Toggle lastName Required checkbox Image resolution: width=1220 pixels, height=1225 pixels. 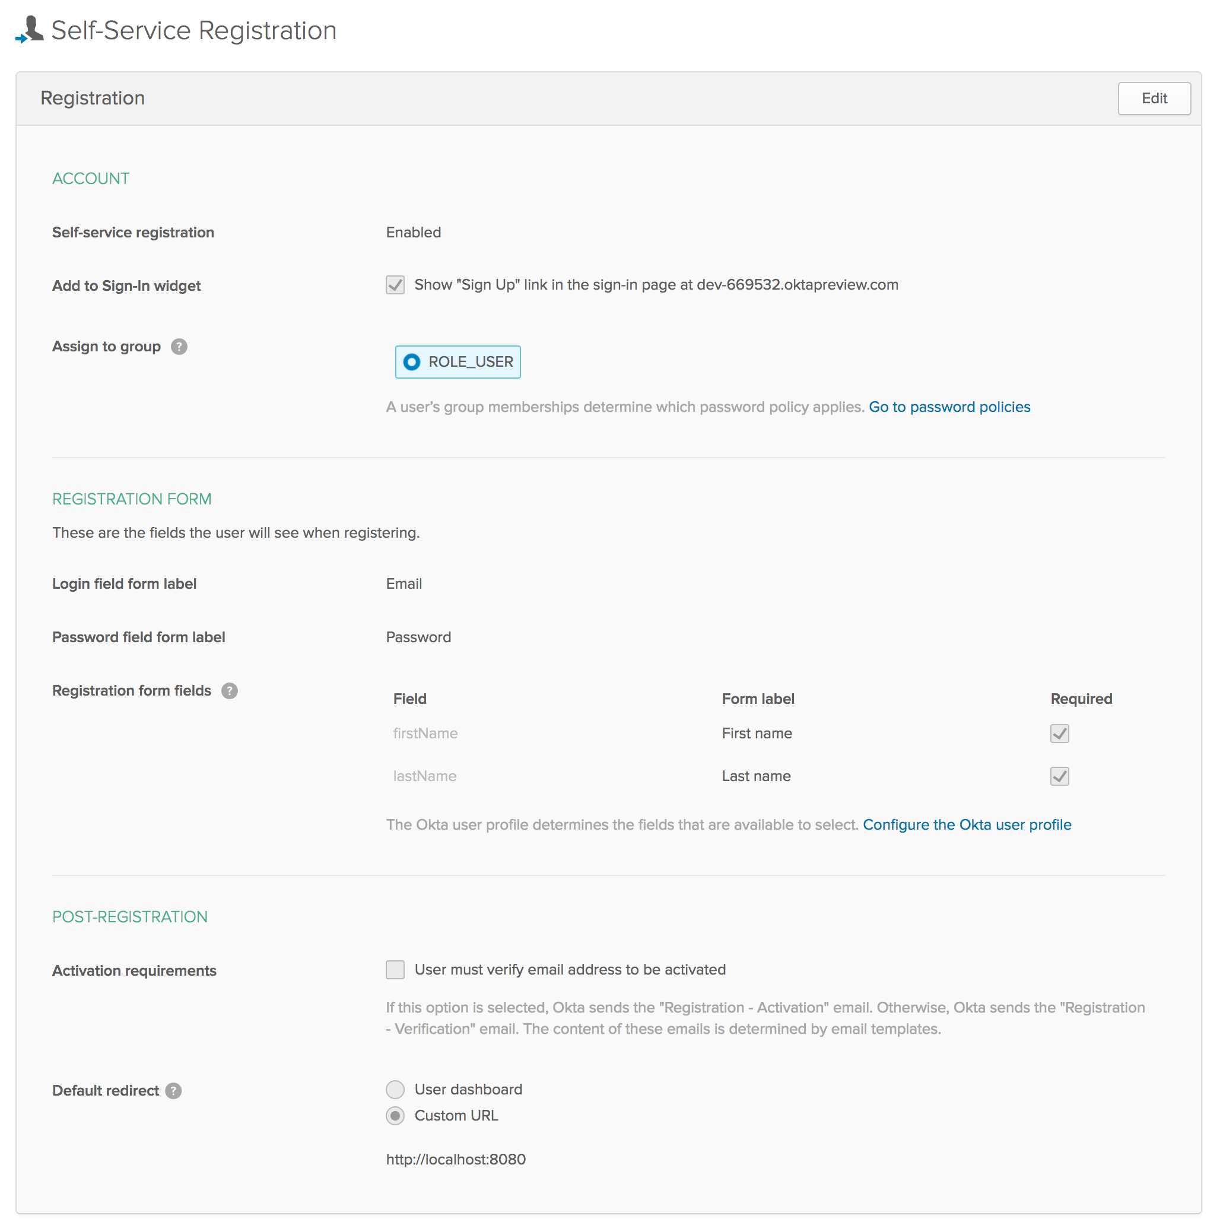[1060, 776]
